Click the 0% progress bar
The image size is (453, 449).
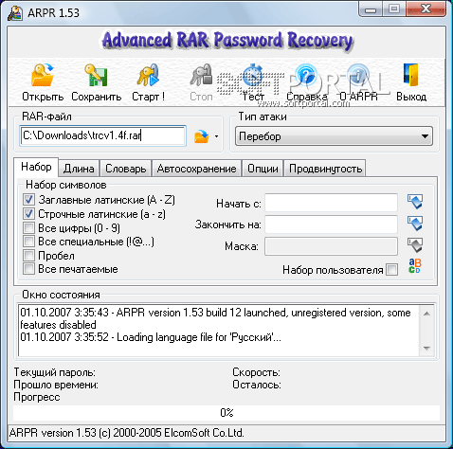click(x=226, y=413)
